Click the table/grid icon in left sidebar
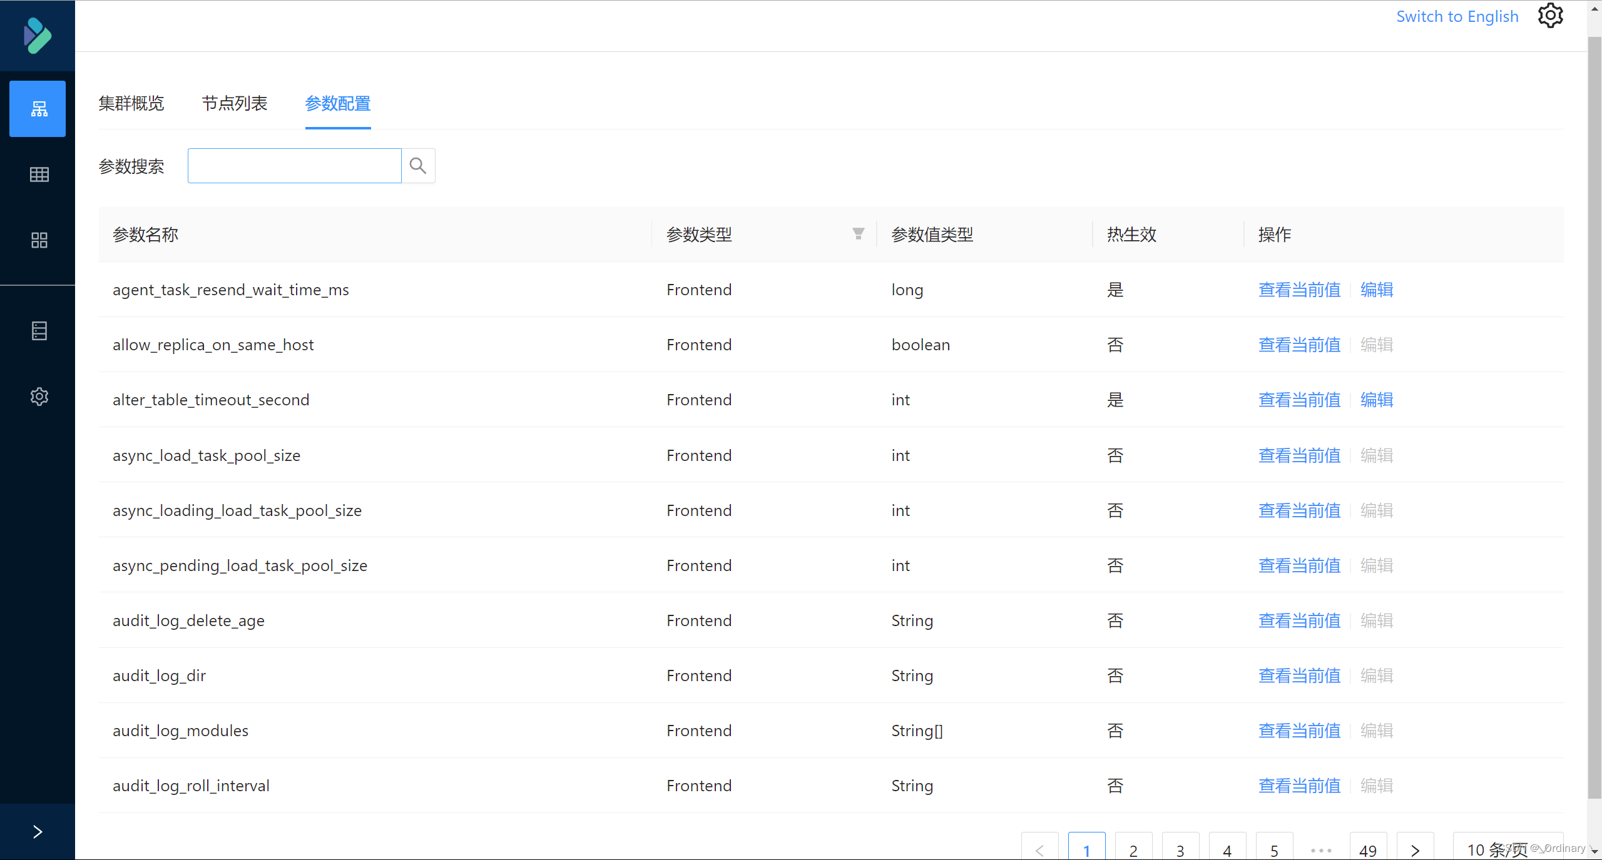The height and width of the screenshot is (860, 1602). (38, 174)
